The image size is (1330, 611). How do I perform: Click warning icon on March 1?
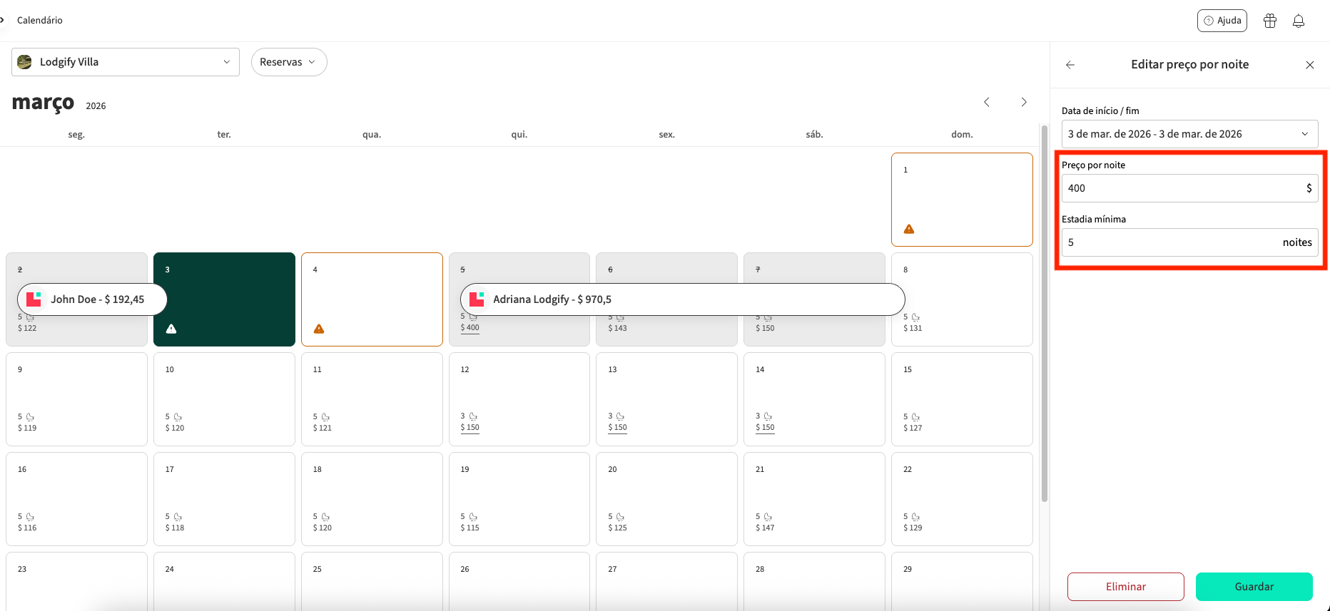point(909,229)
